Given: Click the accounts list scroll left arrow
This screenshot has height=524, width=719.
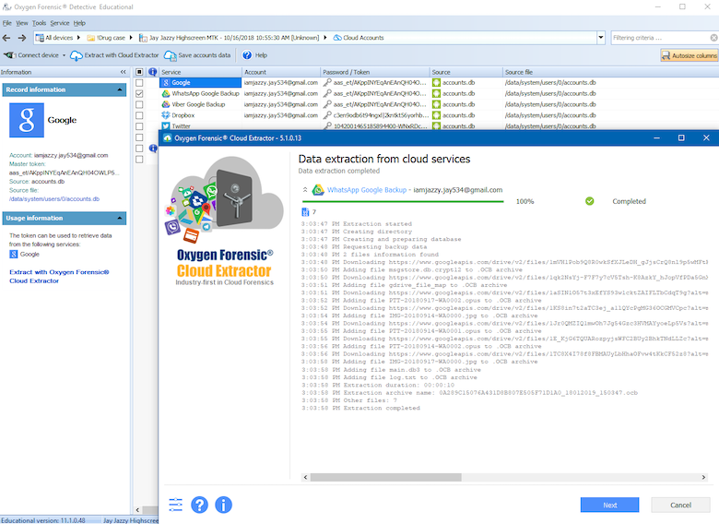Looking at the screenshot, I should coord(137,510).
